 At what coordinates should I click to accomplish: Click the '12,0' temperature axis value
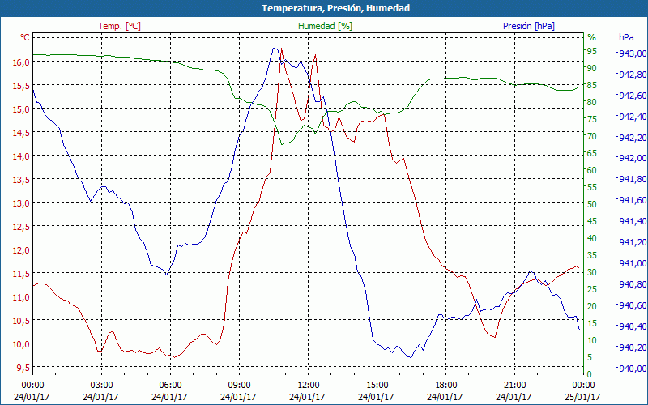coord(22,250)
